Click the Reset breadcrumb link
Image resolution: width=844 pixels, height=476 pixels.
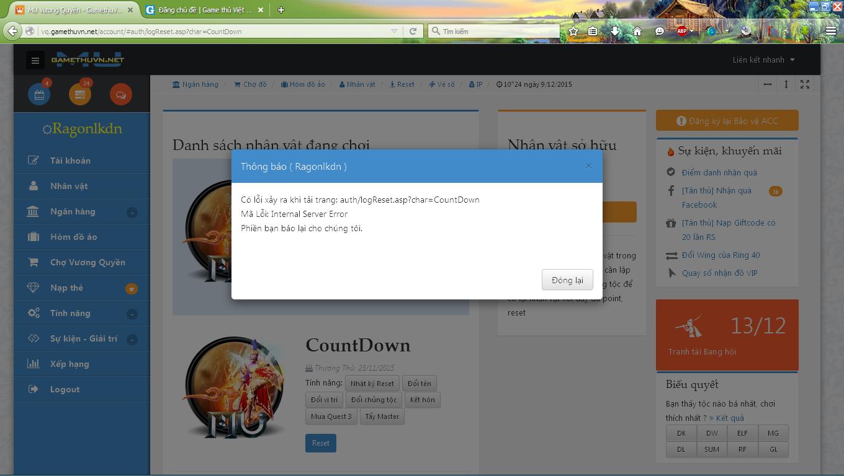click(402, 84)
